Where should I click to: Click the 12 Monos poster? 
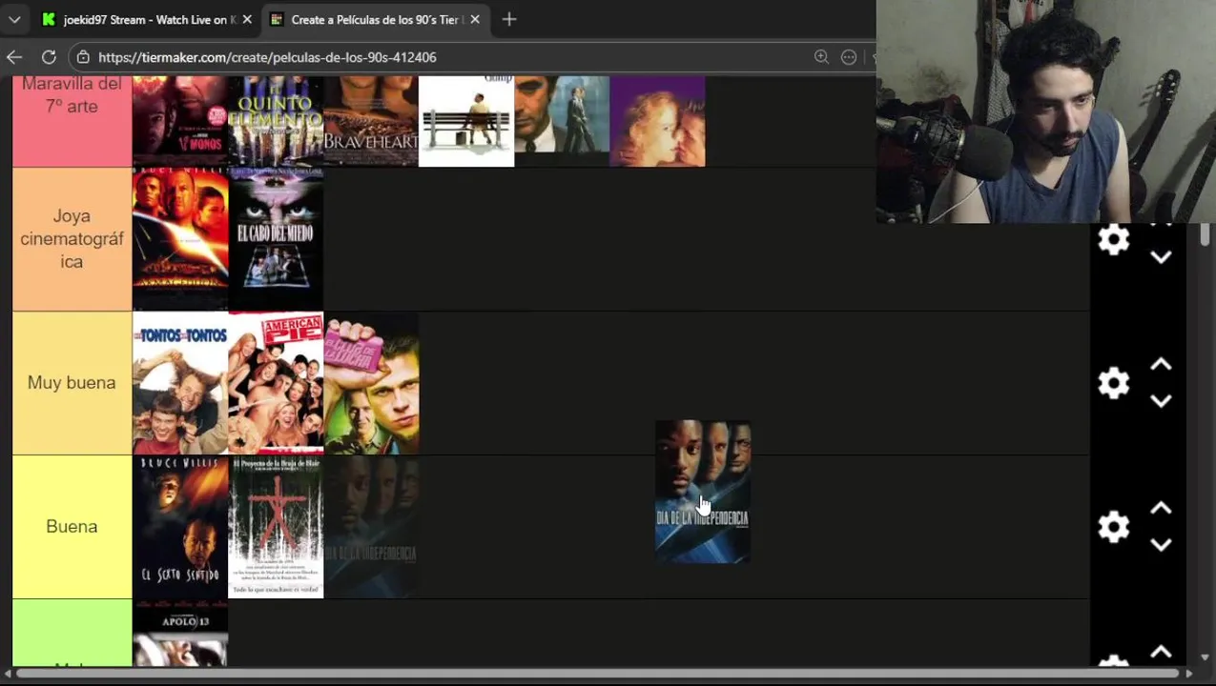coord(180,121)
